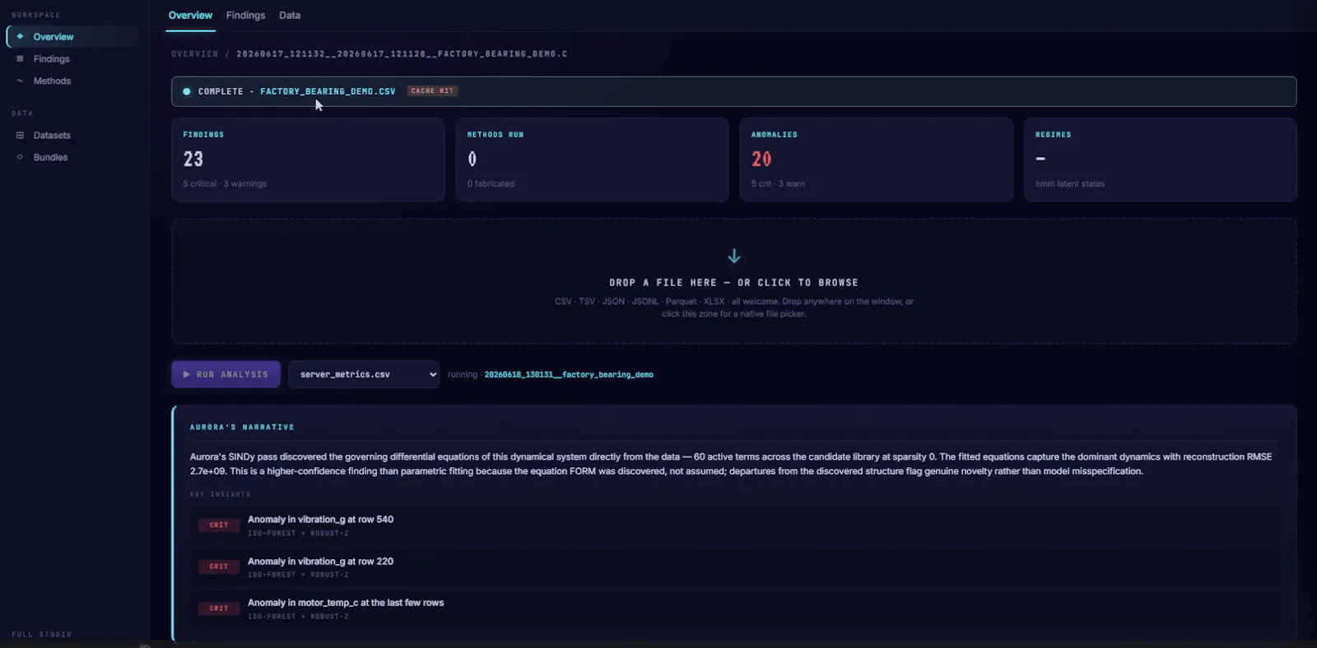Open insight: vibration_g anomaly at row 540
The width and height of the screenshot is (1317, 648).
pos(734,525)
